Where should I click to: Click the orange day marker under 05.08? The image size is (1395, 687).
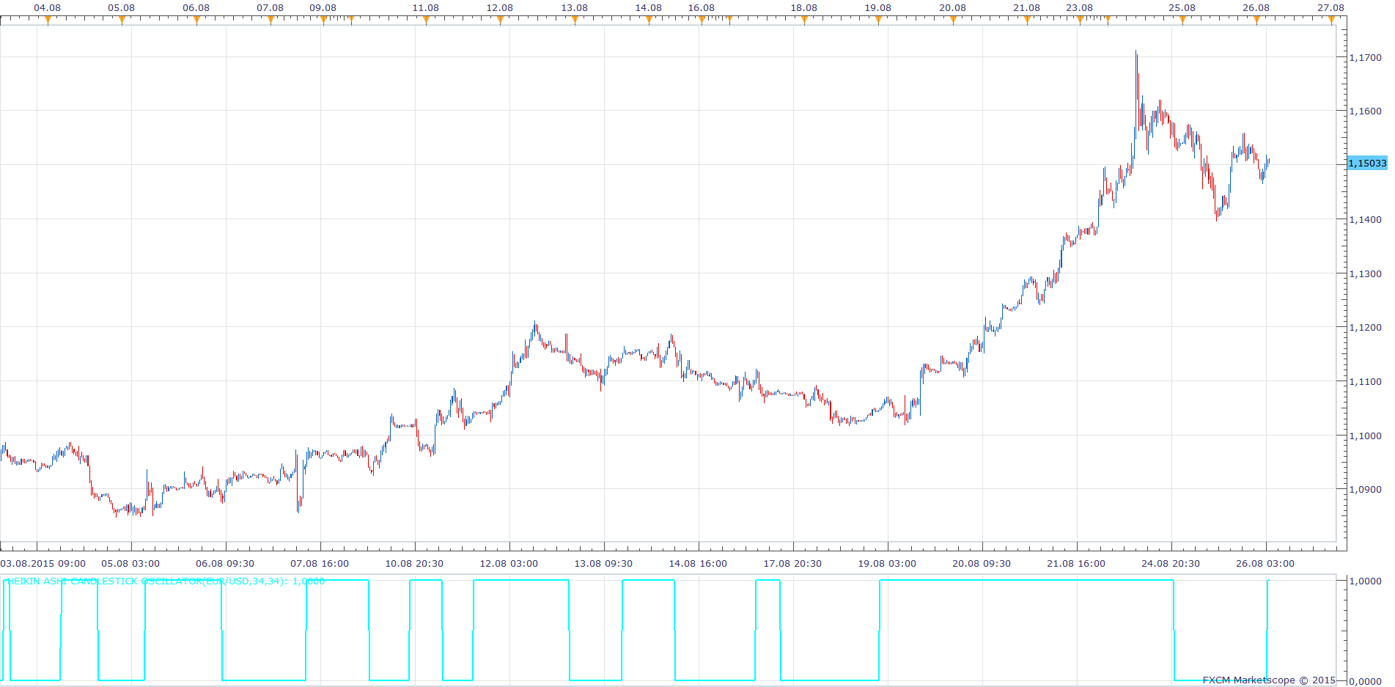coord(122,20)
